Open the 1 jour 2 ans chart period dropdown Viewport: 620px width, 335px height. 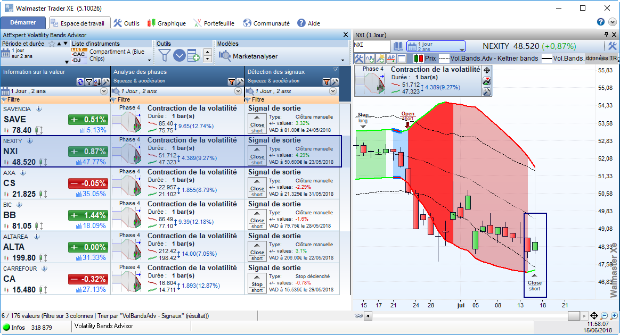pyautogui.click(x=436, y=46)
